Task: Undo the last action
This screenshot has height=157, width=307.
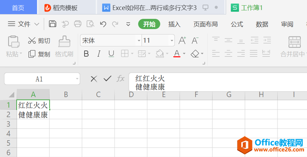Action: [103, 24]
